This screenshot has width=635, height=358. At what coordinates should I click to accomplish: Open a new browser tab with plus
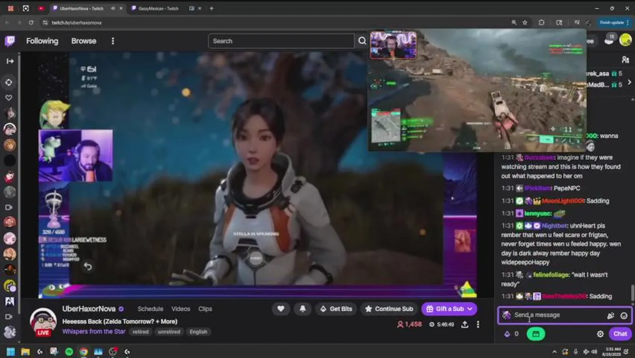pyautogui.click(x=211, y=8)
